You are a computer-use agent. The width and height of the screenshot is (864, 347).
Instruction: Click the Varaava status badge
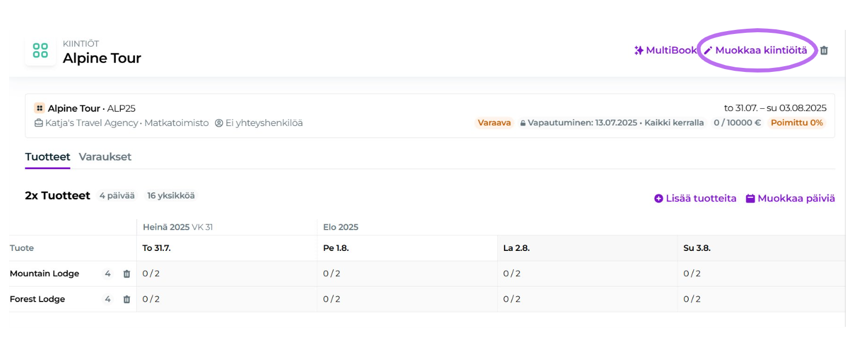(x=494, y=123)
